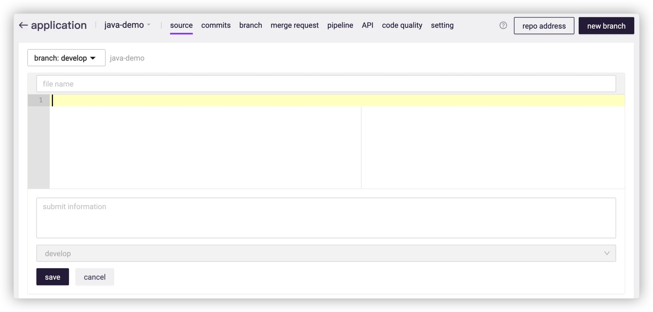Open the merge request tab
653x312 pixels.
[294, 25]
